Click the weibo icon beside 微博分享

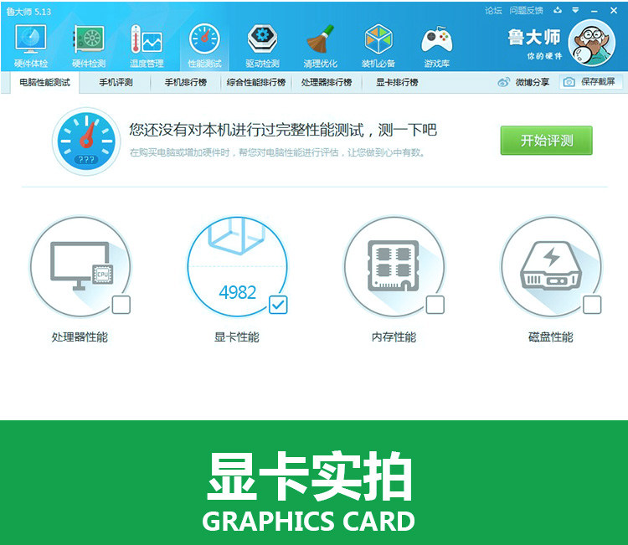[x=503, y=82]
